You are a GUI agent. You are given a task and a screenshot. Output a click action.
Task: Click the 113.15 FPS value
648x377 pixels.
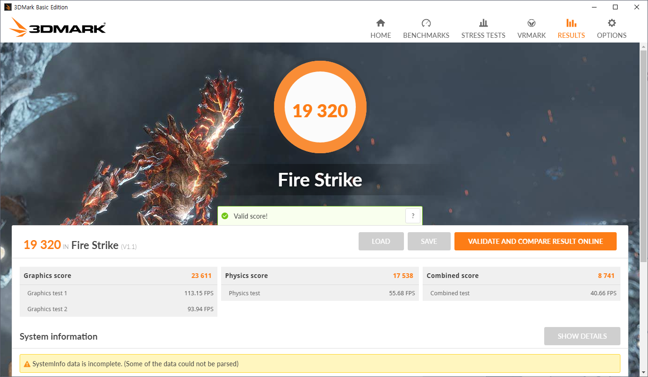click(199, 293)
